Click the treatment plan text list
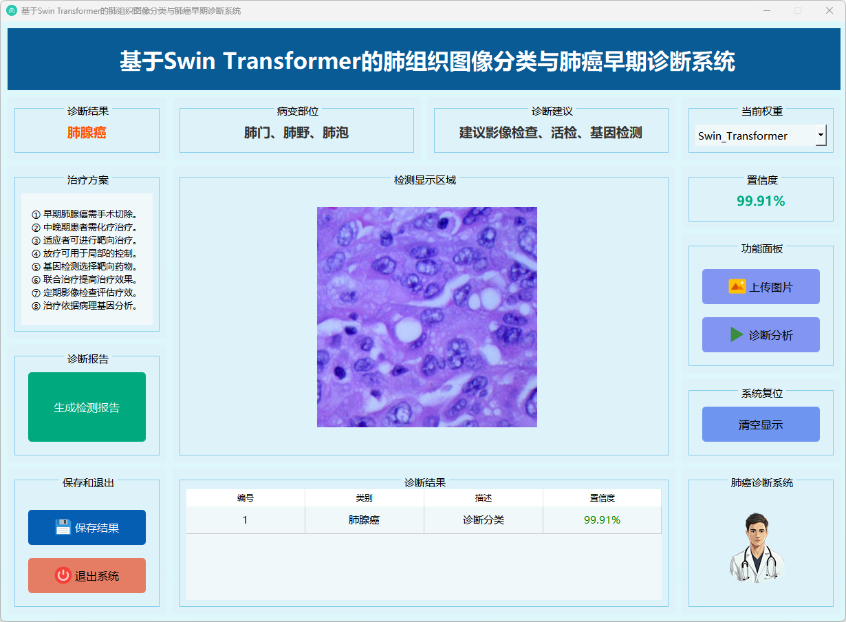846x622 pixels. pos(87,259)
